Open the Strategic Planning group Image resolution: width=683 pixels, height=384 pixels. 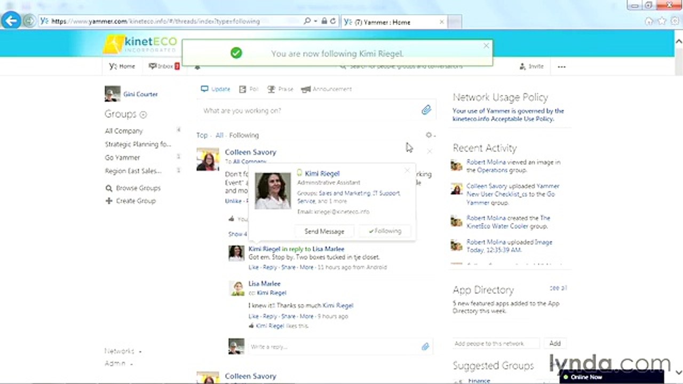(x=138, y=144)
